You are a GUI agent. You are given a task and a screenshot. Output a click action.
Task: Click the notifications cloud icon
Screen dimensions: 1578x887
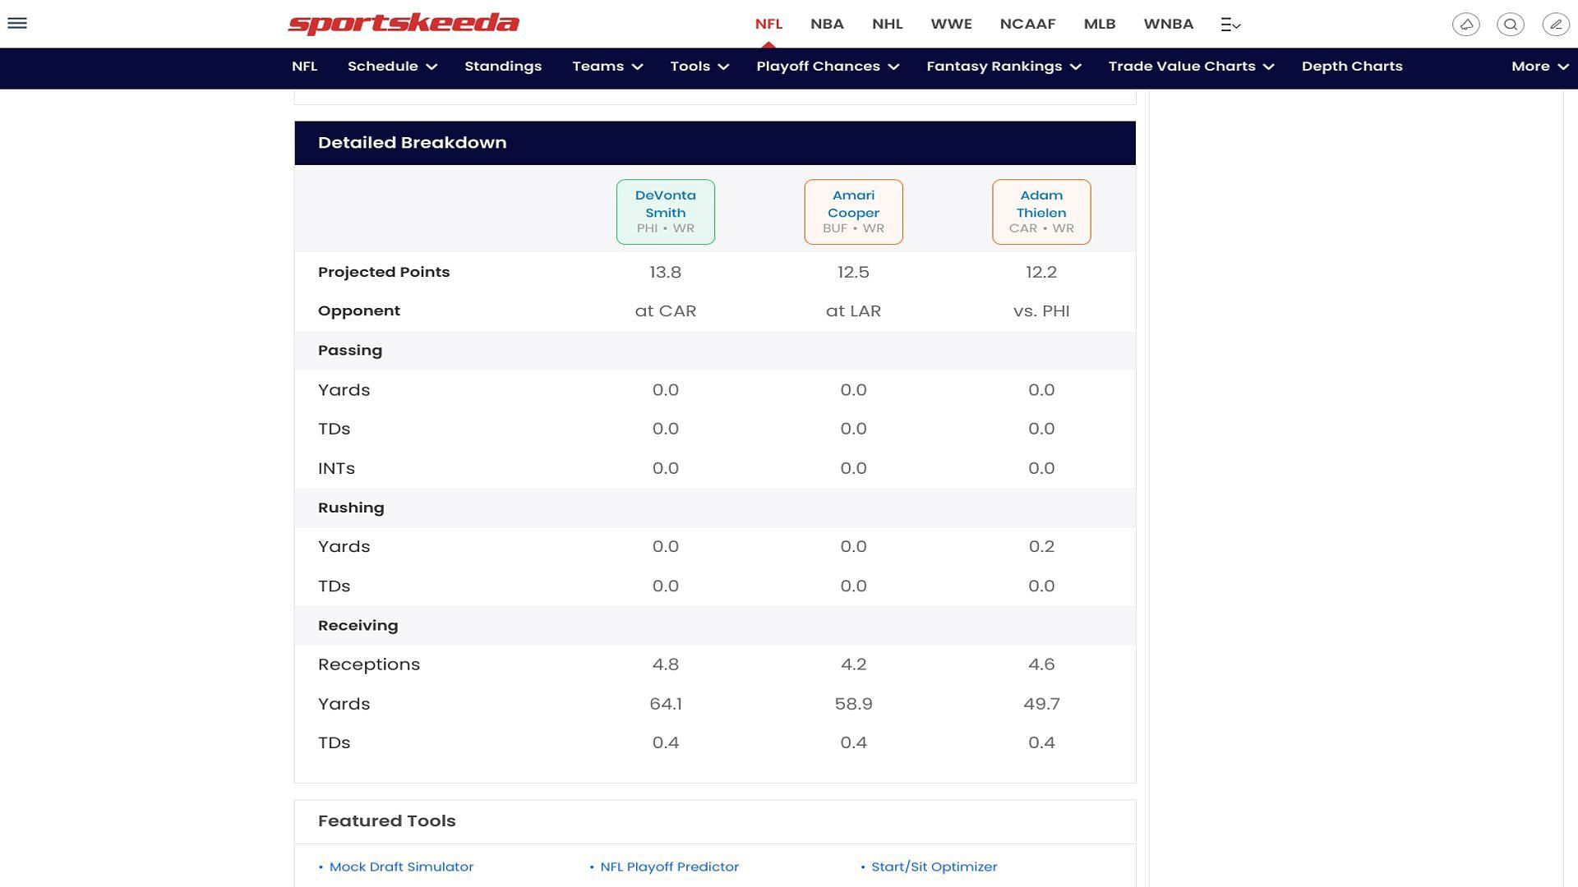click(1466, 25)
